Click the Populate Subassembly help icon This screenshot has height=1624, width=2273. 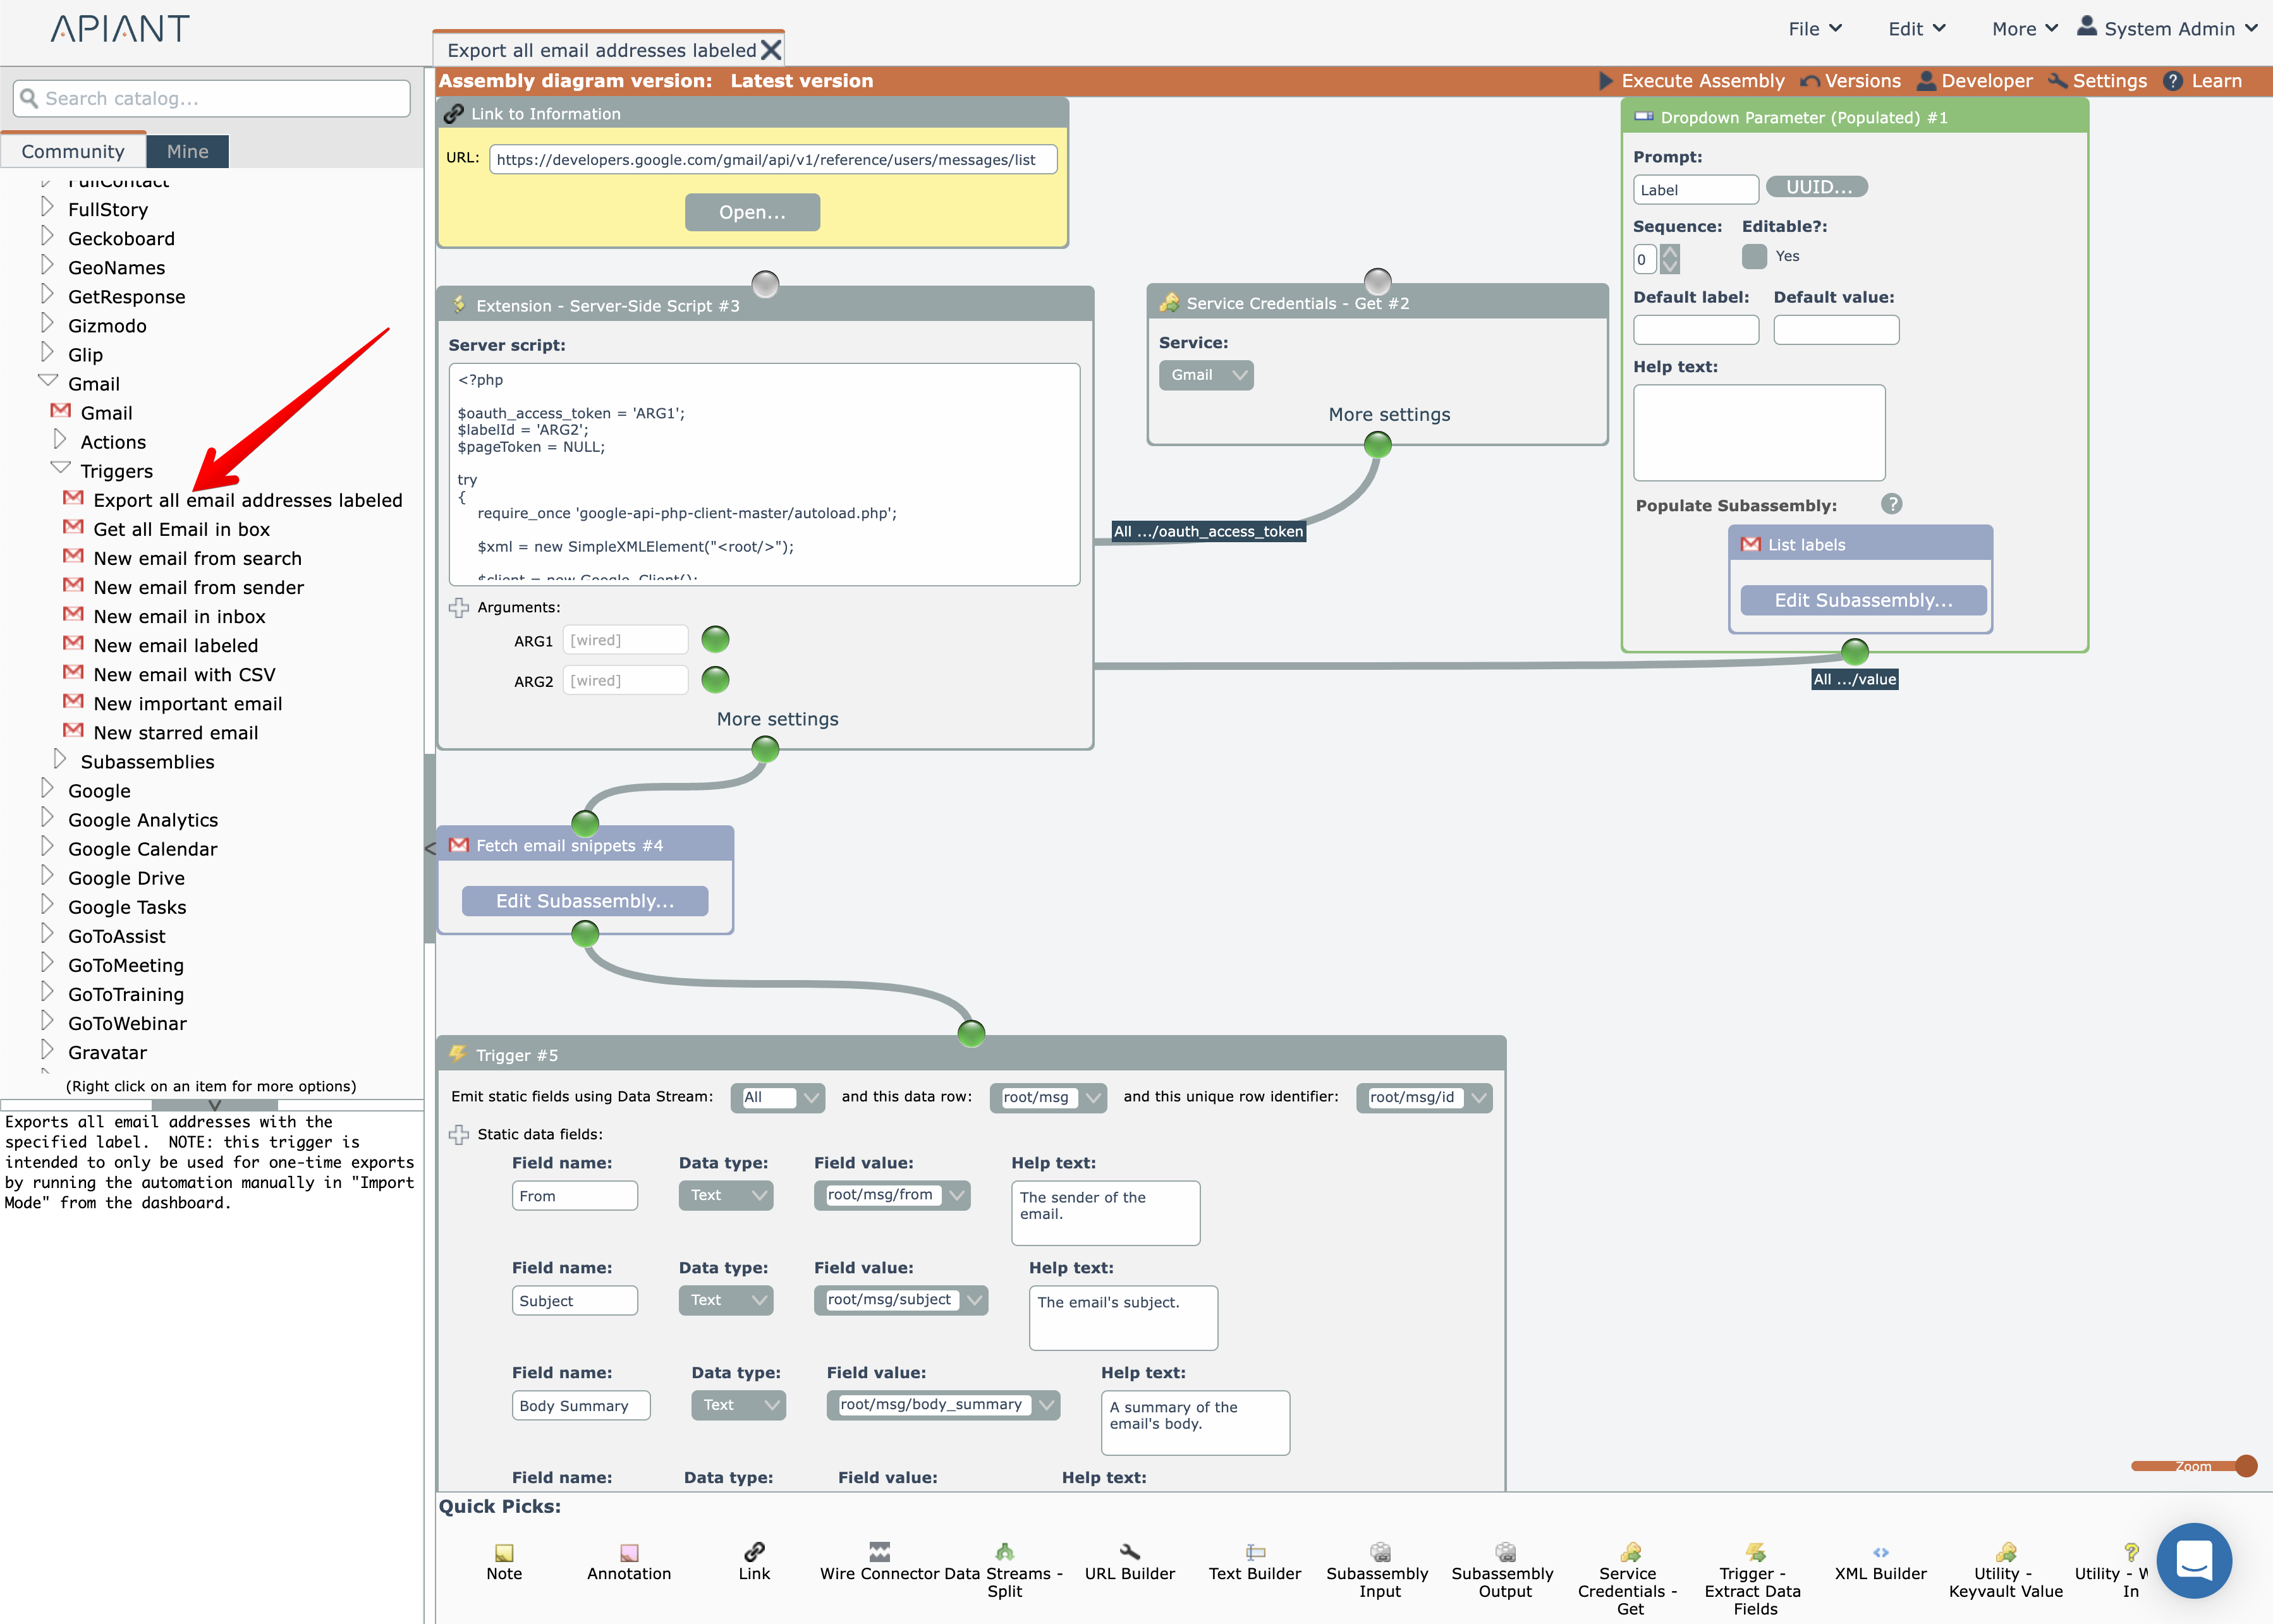click(1891, 504)
